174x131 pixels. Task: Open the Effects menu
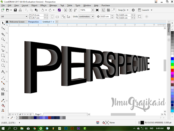coord(43,5)
